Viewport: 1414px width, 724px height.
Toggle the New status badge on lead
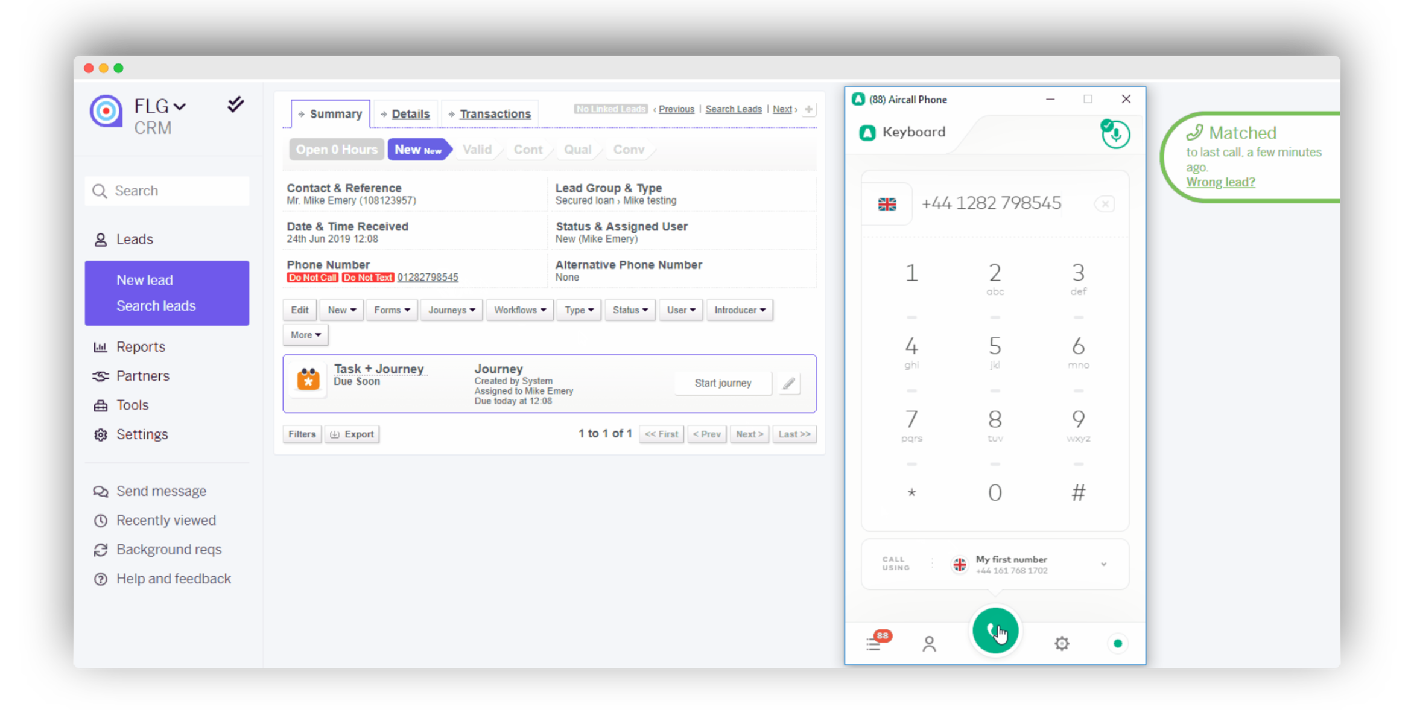(416, 150)
